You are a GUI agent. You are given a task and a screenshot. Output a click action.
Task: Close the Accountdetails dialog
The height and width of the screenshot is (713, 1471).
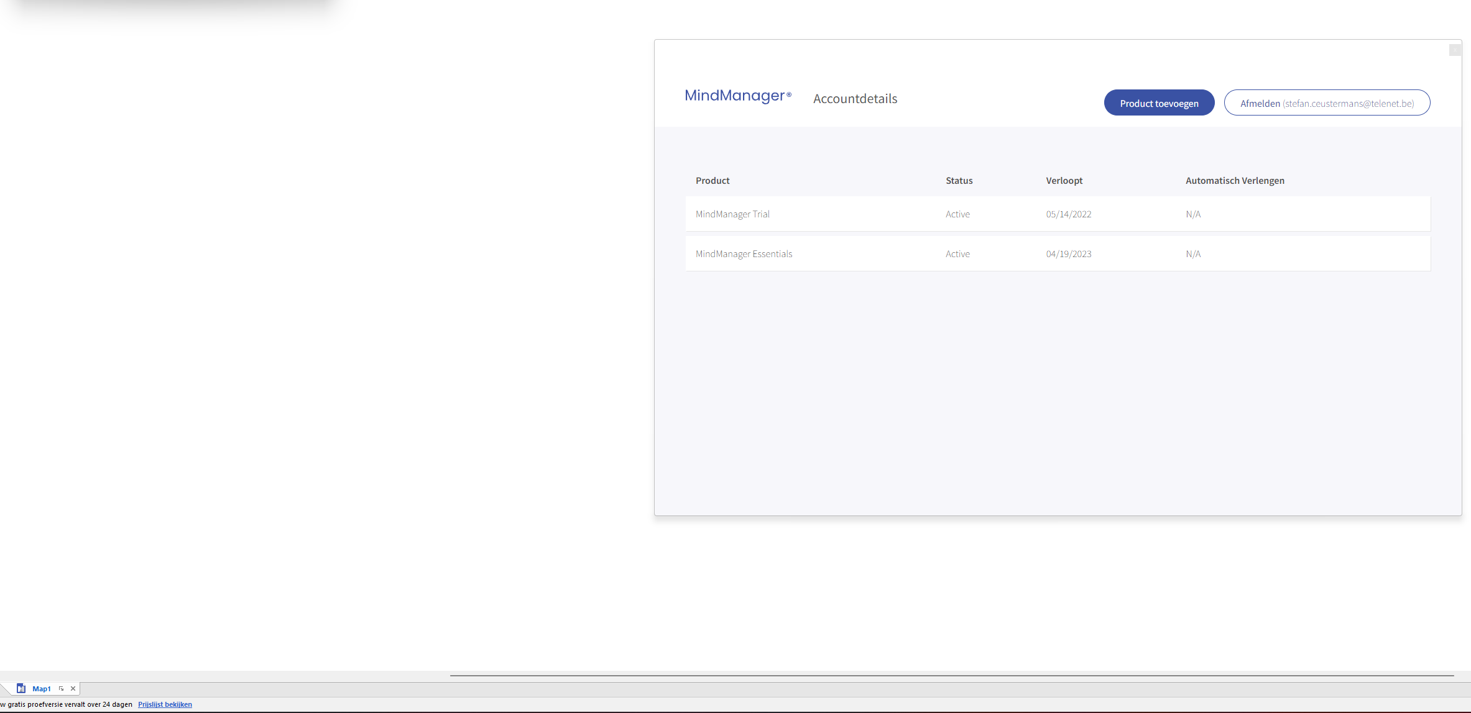pyautogui.click(x=1454, y=50)
